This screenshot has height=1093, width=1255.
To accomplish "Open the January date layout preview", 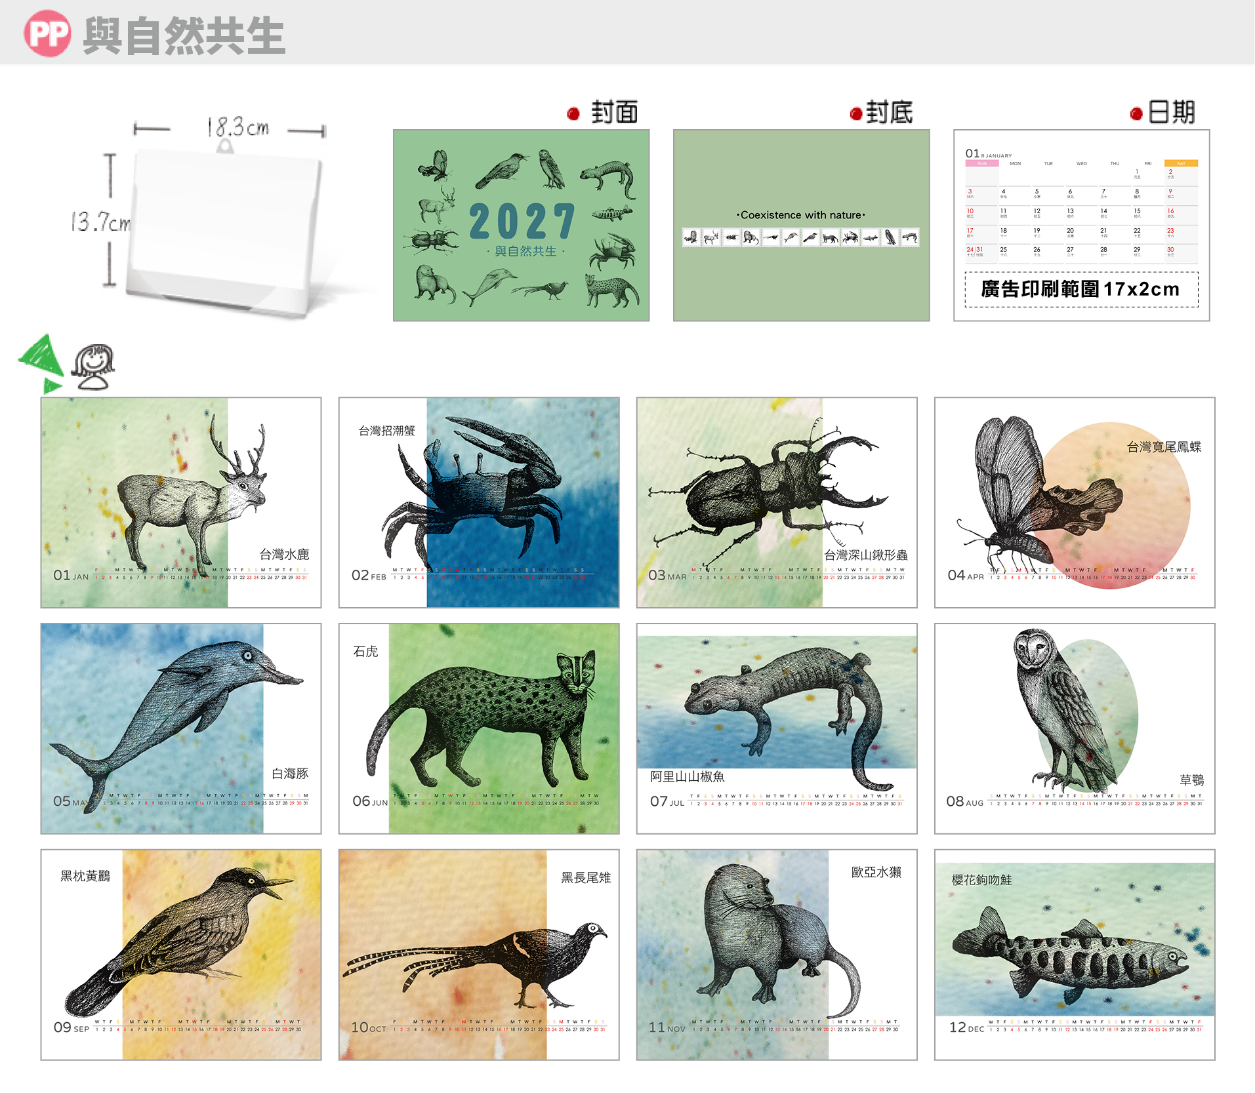I will [1081, 226].
